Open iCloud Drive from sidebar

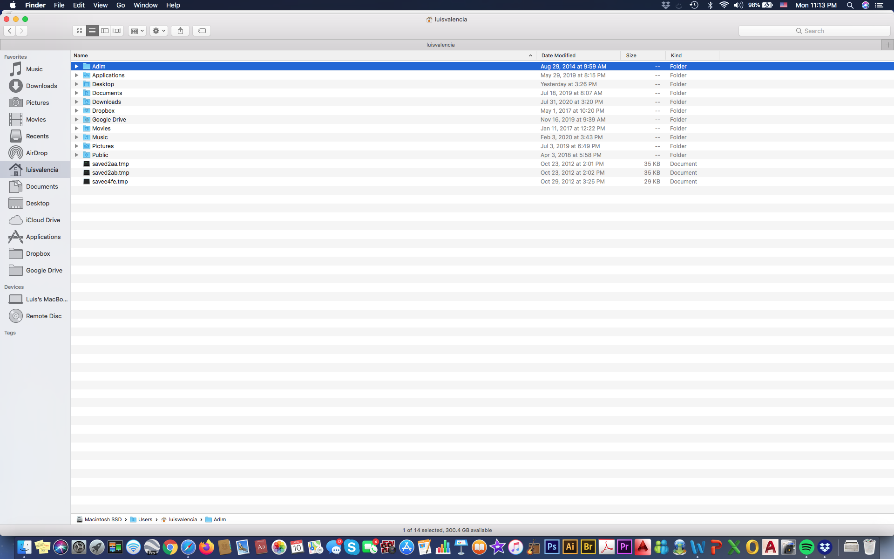click(43, 220)
